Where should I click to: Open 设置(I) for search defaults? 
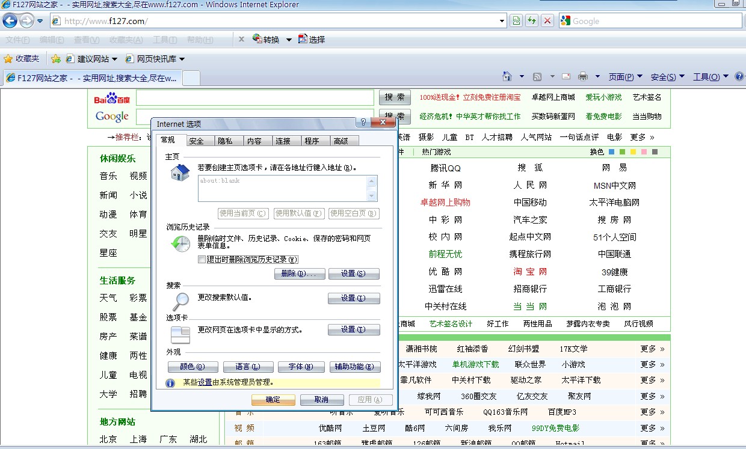(x=354, y=298)
